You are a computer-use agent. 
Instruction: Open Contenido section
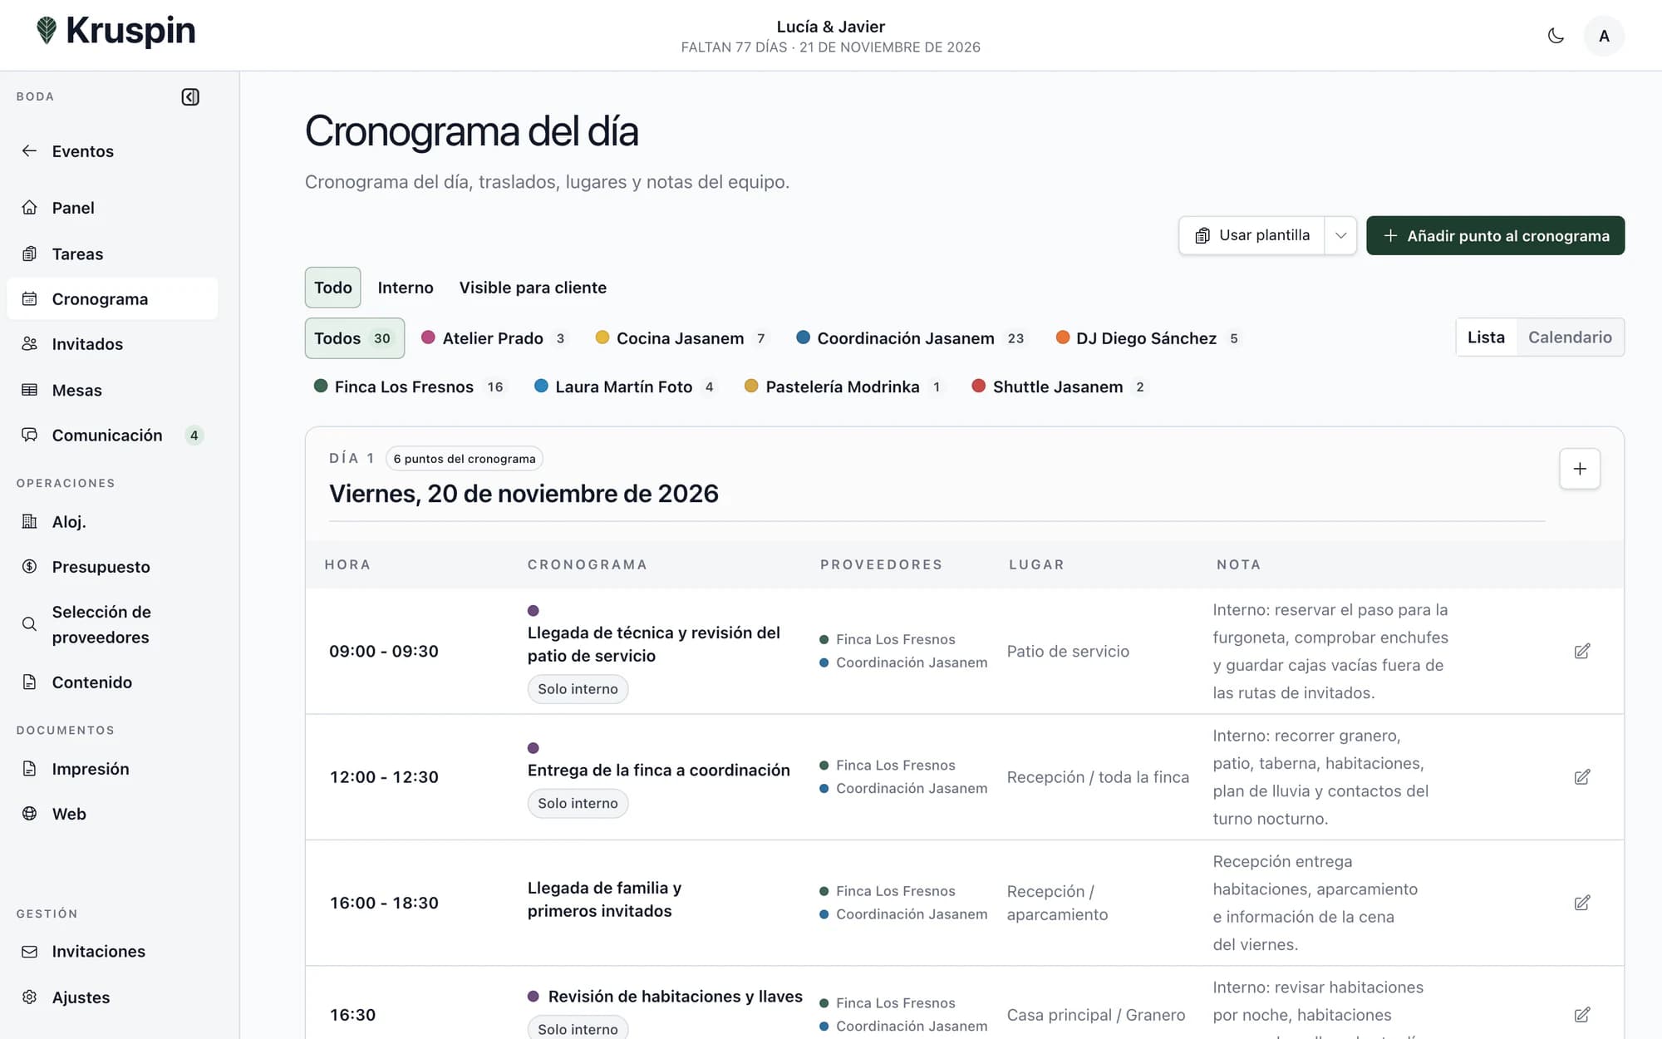tap(112, 682)
